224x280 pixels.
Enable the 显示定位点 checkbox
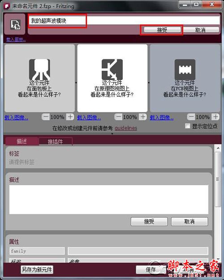pyautogui.click(x=188, y=126)
